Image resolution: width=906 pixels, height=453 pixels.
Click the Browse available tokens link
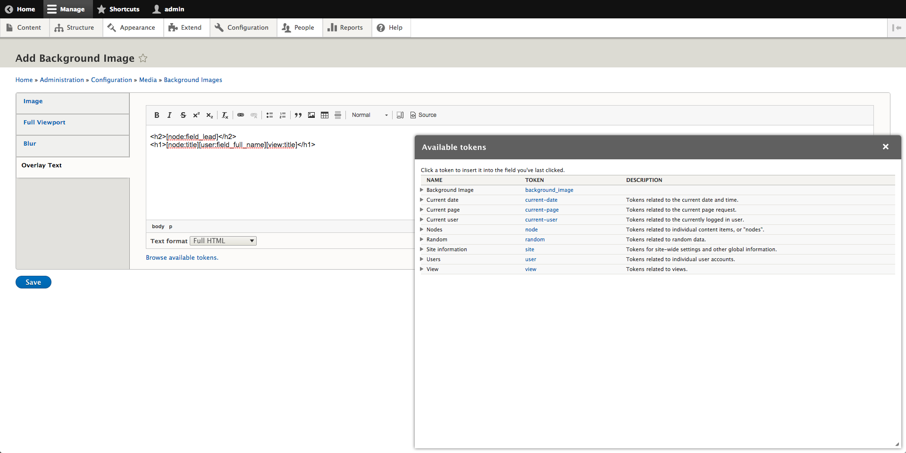point(182,258)
